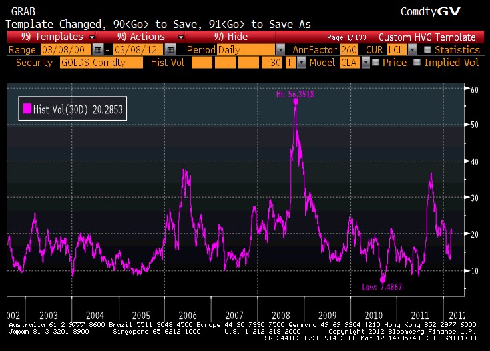The width and height of the screenshot is (490, 351).
Task: Click the AnnFactor field 260
Action: pyautogui.click(x=349, y=50)
